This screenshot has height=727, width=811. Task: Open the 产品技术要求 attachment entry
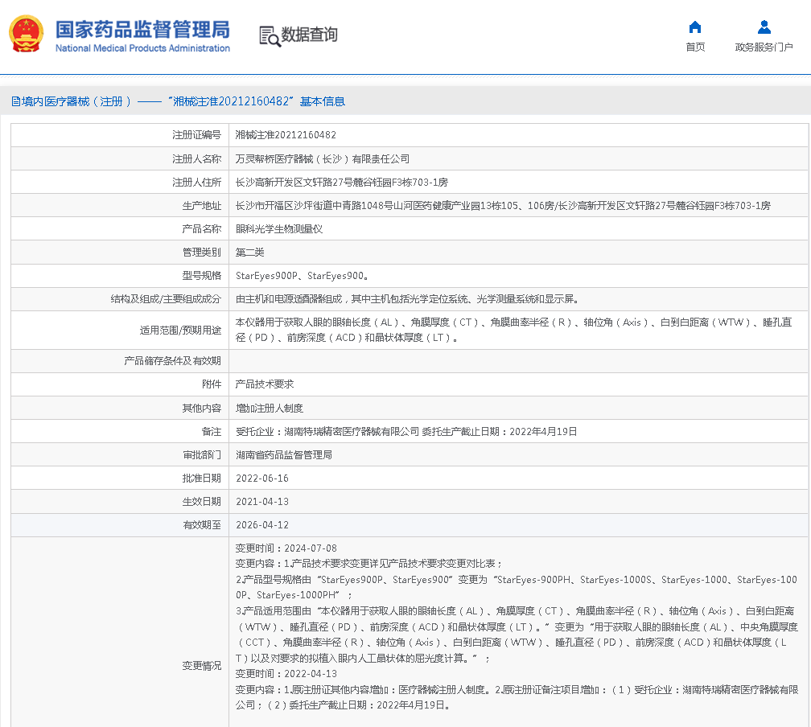264,384
